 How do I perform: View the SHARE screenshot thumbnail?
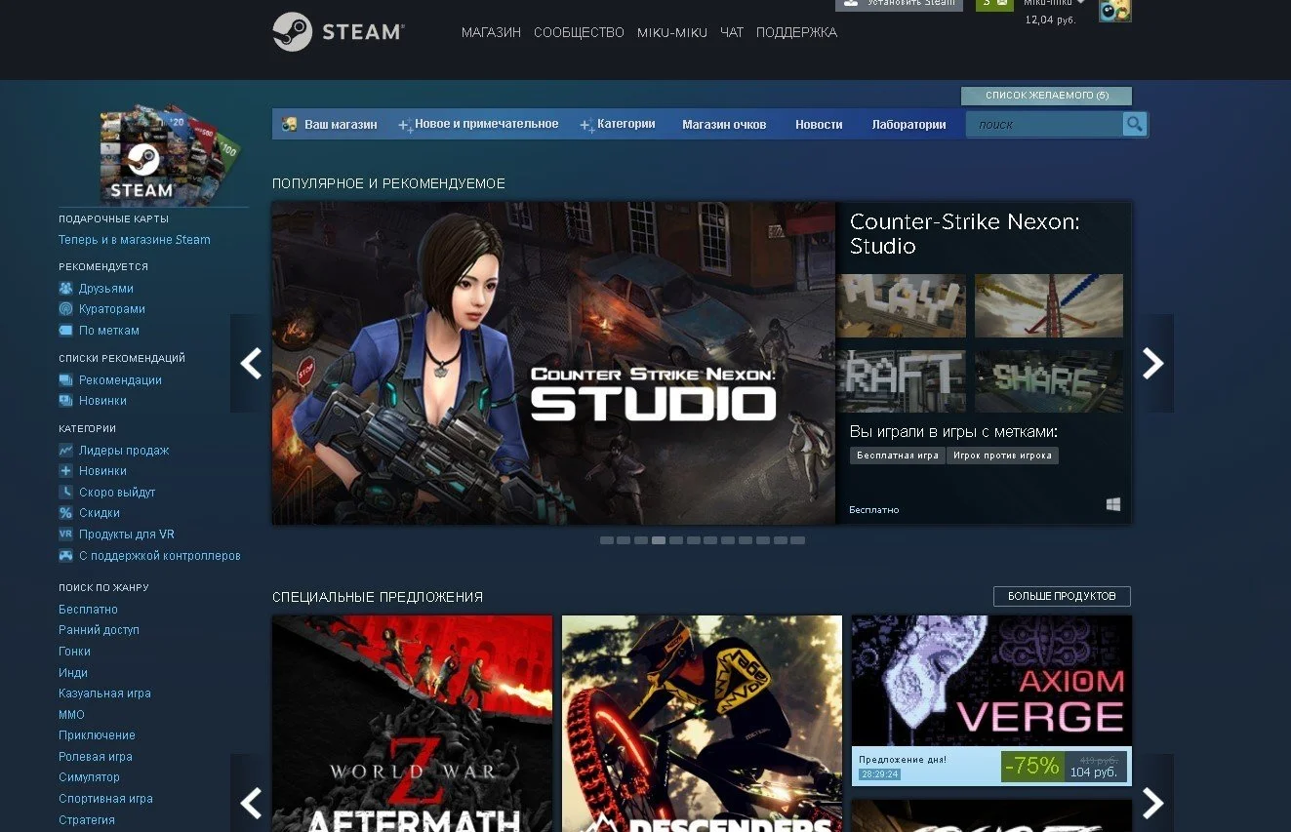pyautogui.click(x=1049, y=381)
